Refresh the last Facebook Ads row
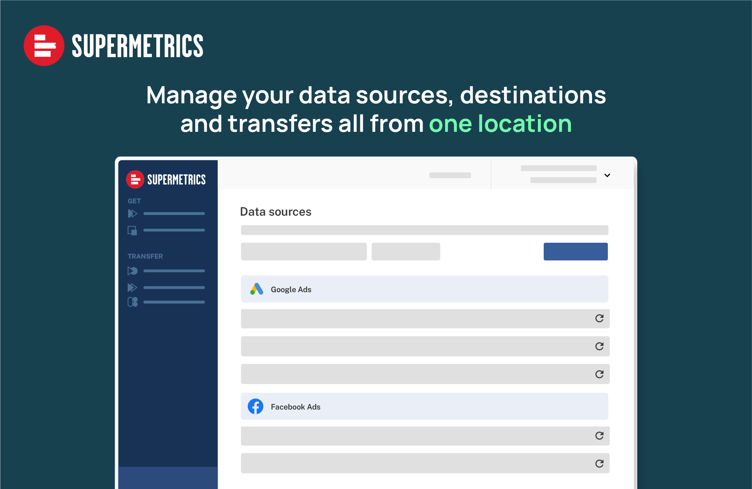 tap(599, 464)
